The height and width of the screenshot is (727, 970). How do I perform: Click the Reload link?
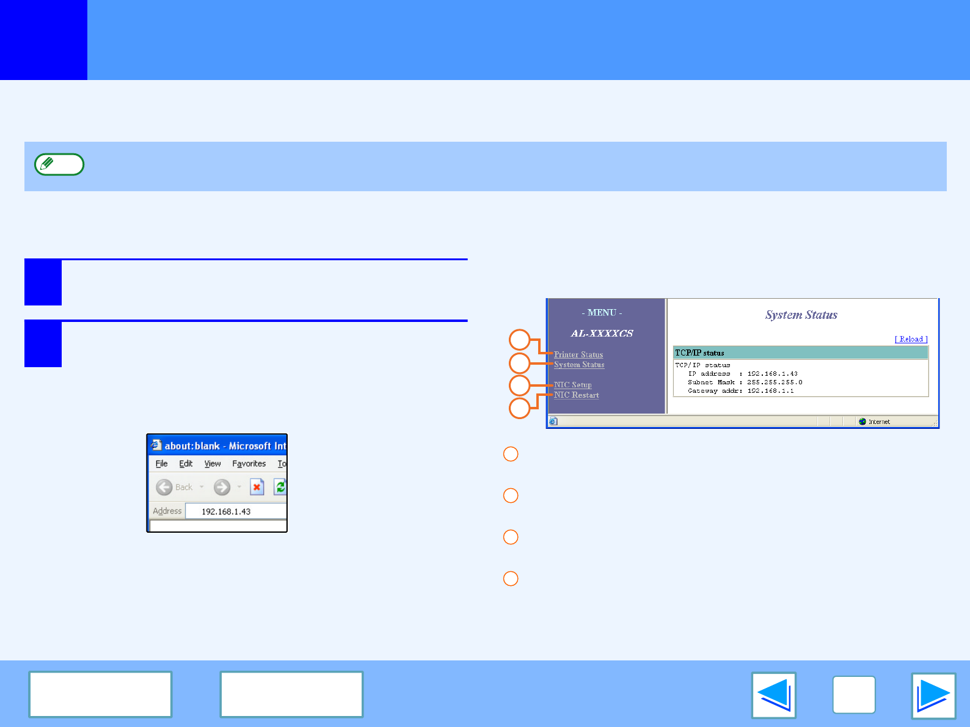click(911, 339)
